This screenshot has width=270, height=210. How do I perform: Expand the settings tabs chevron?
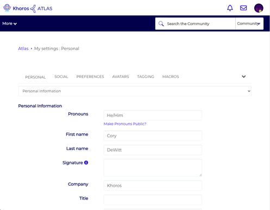(x=244, y=77)
